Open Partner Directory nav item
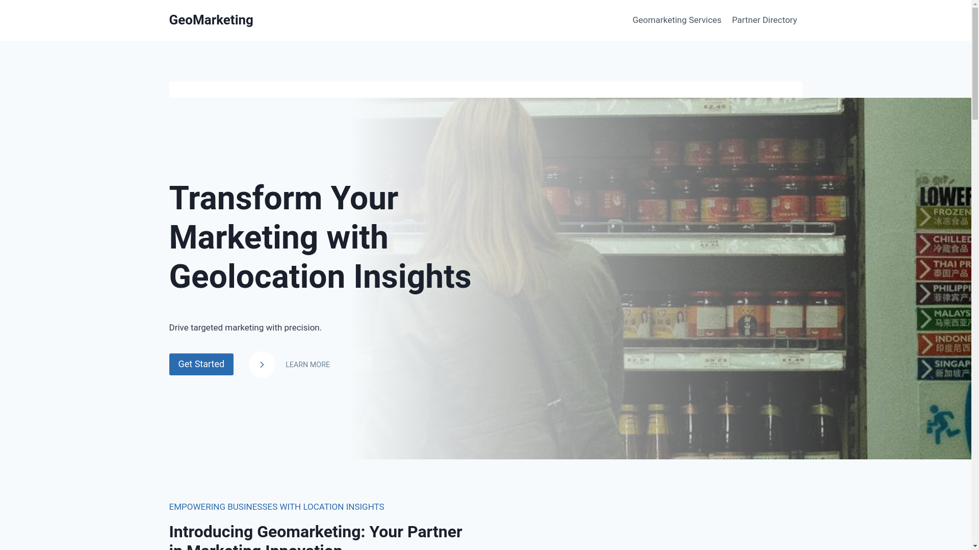The height and width of the screenshot is (550, 979). click(x=764, y=20)
